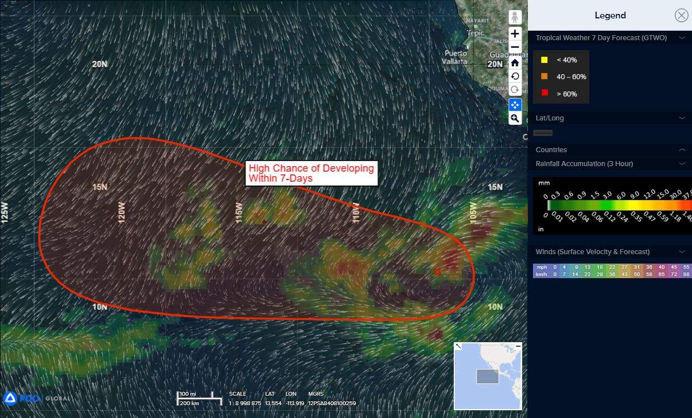
Task: Maximize the overview map using arrow icon
Action: point(458,346)
